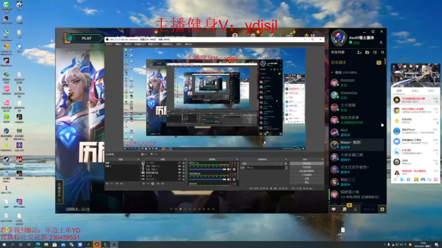Pop out the OBS Sources dock panel
The width and height of the screenshot is (442, 248).
point(185,159)
